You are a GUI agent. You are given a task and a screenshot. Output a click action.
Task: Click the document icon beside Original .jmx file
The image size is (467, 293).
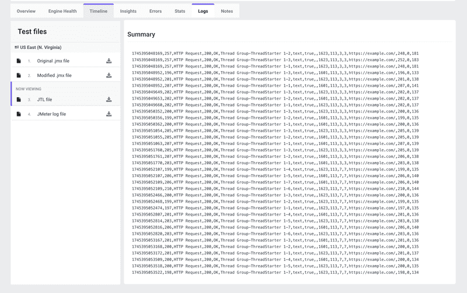(19, 61)
